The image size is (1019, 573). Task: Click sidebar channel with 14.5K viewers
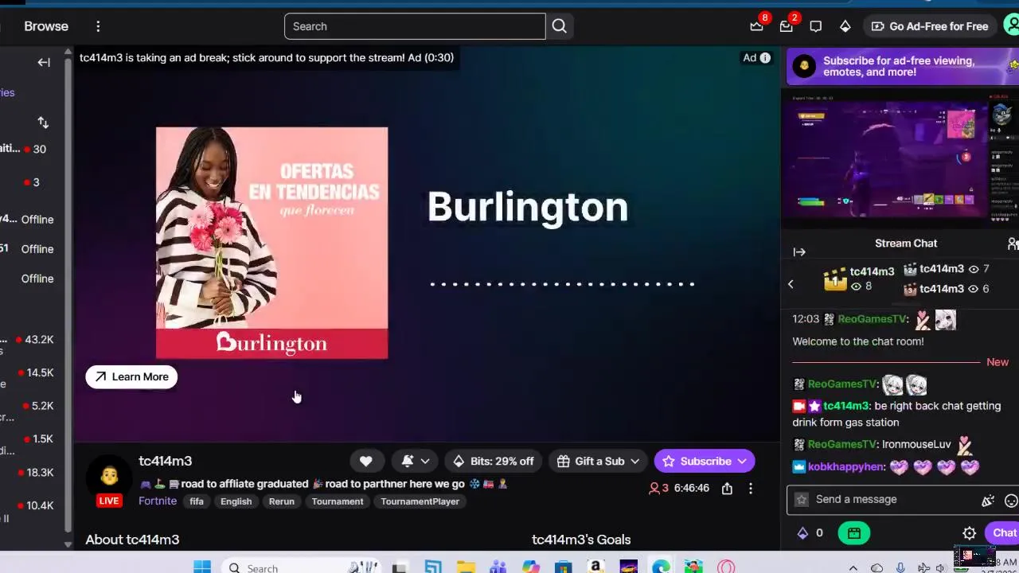pyautogui.click(x=32, y=372)
